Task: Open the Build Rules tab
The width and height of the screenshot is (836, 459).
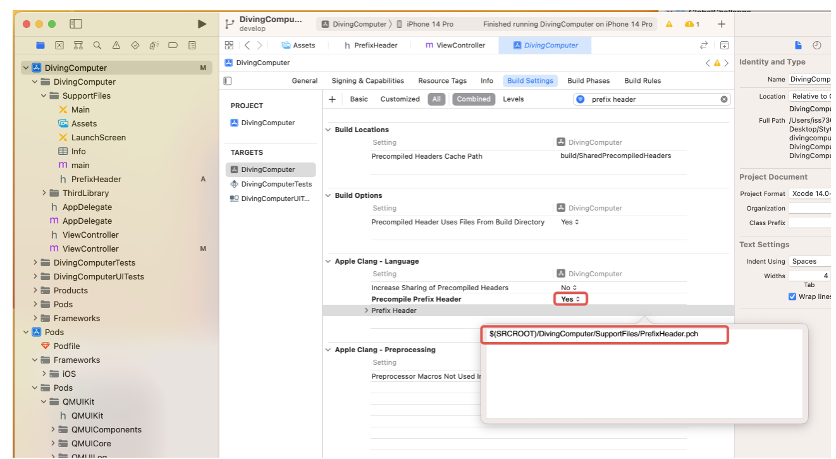Action: pyautogui.click(x=642, y=81)
